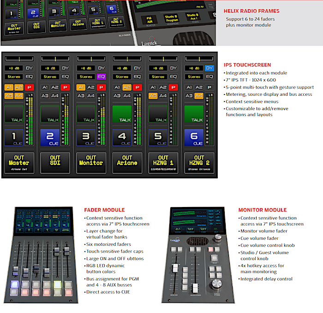The width and height of the screenshot is (323, 313).
Task: Toggle A3 bus on channel 1
Action: click(9, 96)
